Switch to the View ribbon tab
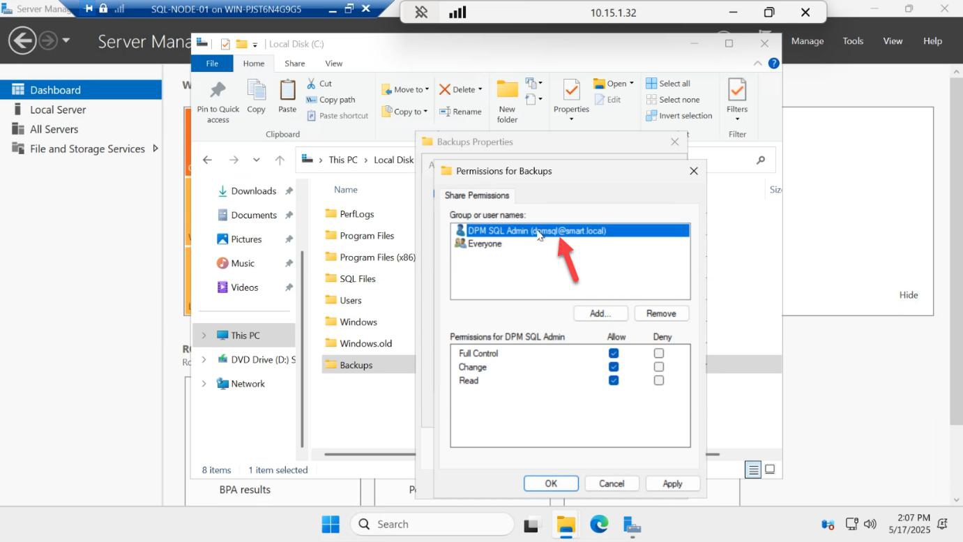The width and height of the screenshot is (963, 542). (334, 63)
